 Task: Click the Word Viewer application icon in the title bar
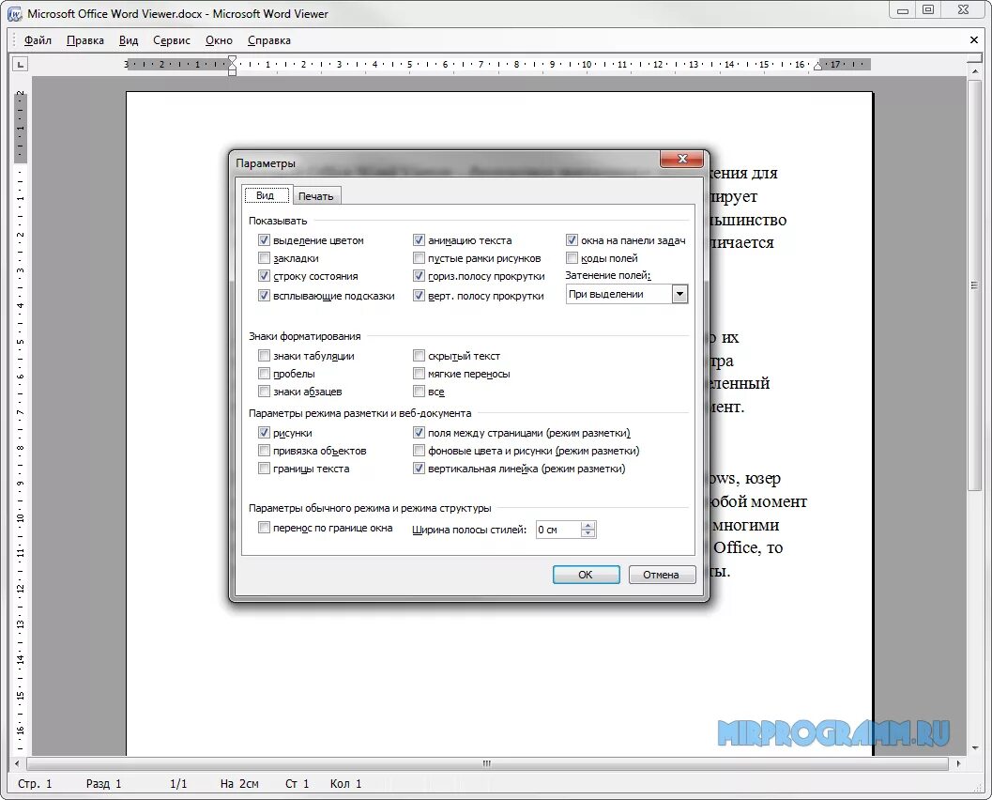tap(14, 13)
